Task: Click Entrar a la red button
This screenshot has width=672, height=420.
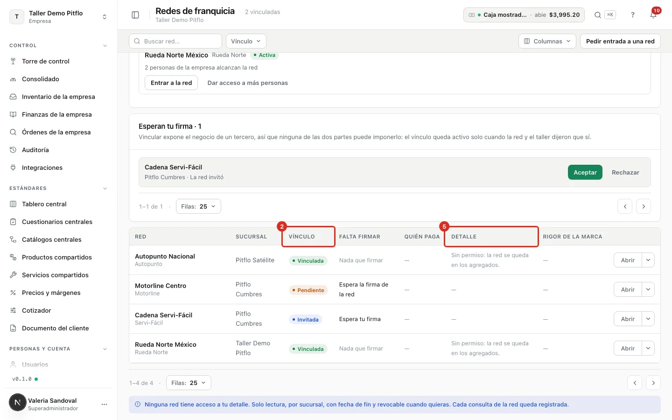Action: click(171, 83)
